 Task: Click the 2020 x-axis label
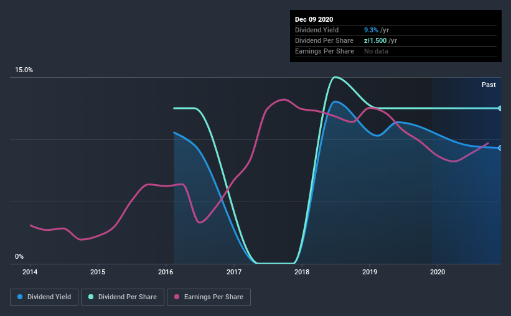pyautogui.click(x=438, y=272)
